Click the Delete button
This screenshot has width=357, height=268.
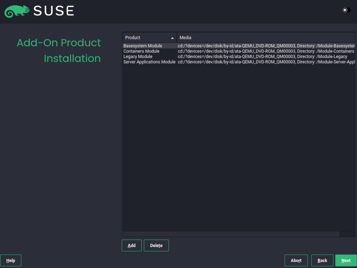pos(156,246)
